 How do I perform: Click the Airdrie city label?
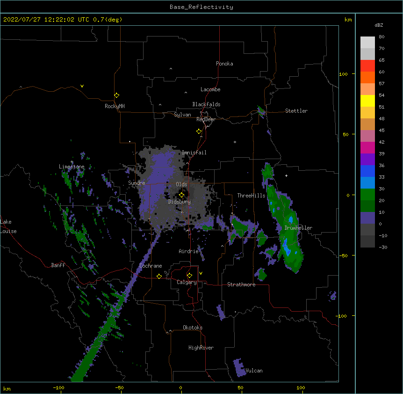[x=189, y=251]
